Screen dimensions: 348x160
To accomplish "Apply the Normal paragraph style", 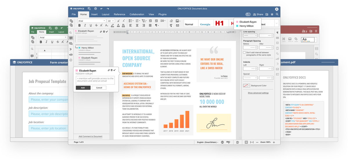I will click(x=191, y=24).
